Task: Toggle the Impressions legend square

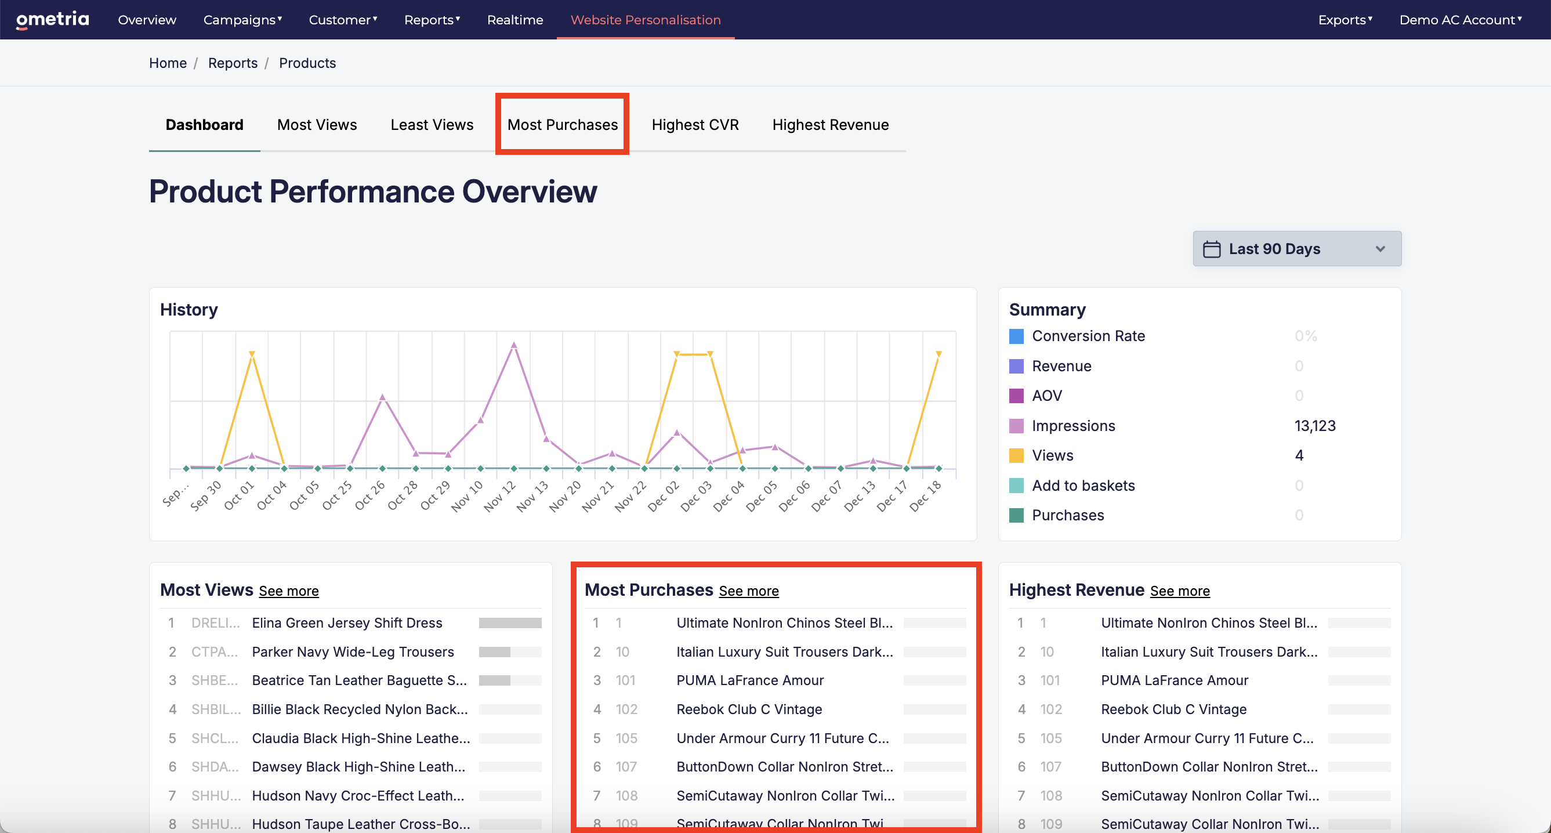Action: (x=1016, y=426)
